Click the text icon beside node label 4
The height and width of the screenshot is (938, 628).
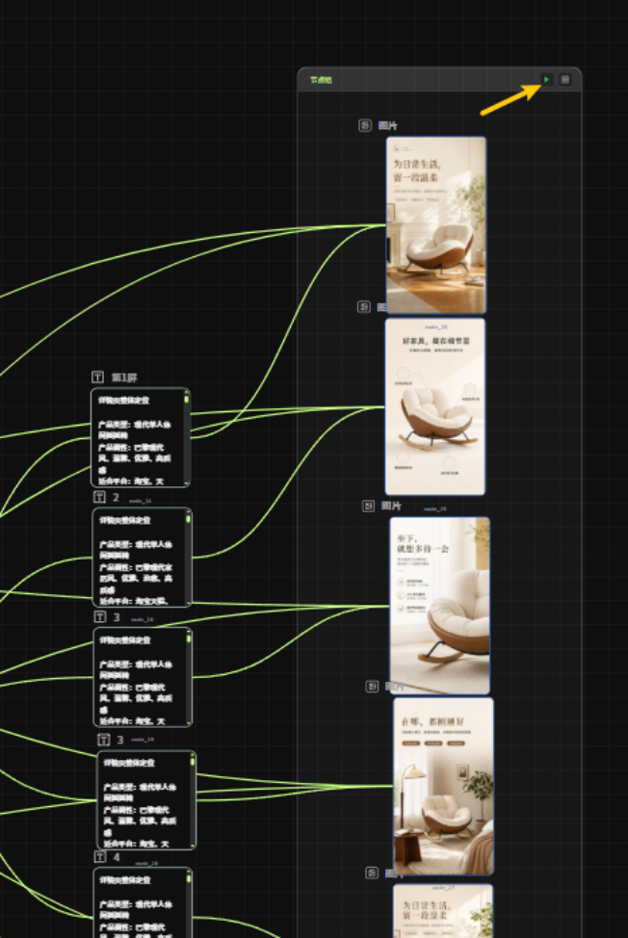[x=100, y=857]
